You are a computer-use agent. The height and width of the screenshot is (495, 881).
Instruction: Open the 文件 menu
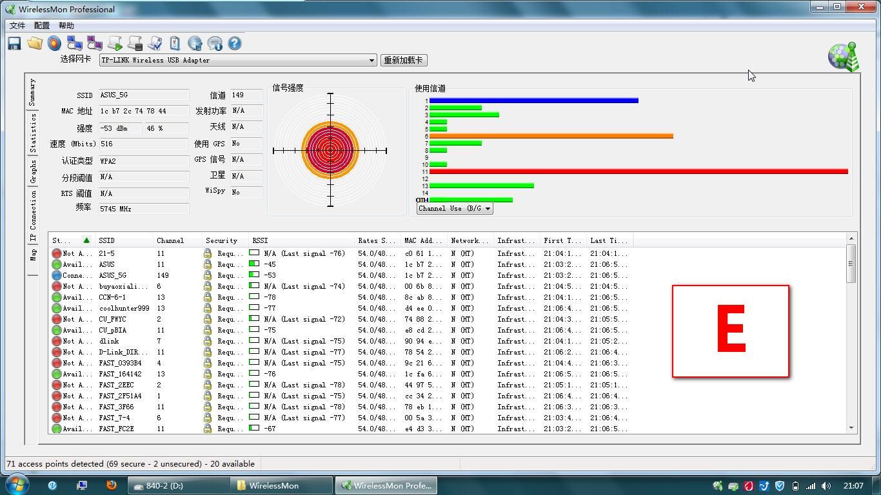coord(17,26)
